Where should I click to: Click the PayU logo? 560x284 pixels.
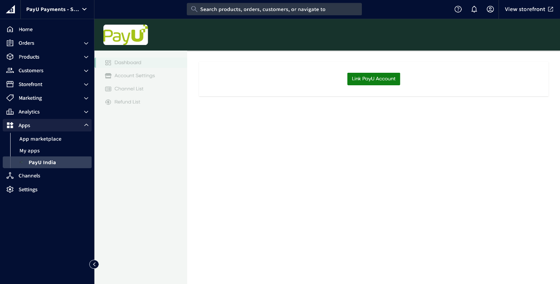point(126,35)
